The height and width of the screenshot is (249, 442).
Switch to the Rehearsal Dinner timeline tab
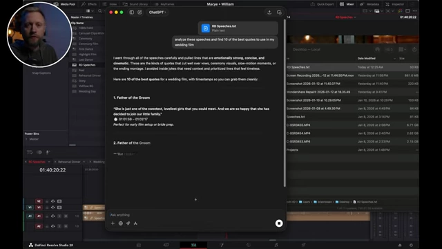click(69, 162)
